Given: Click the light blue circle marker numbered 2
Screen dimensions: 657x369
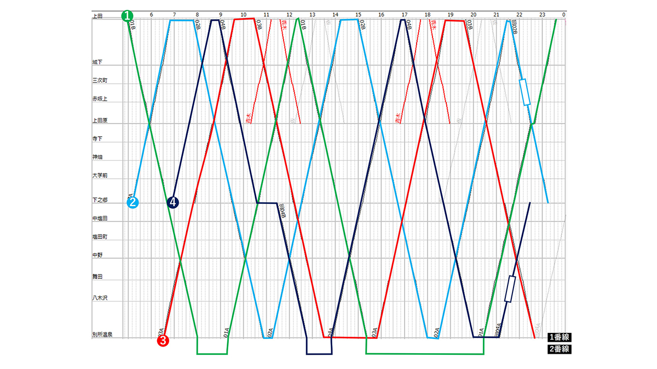Looking at the screenshot, I should coord(133,202).
